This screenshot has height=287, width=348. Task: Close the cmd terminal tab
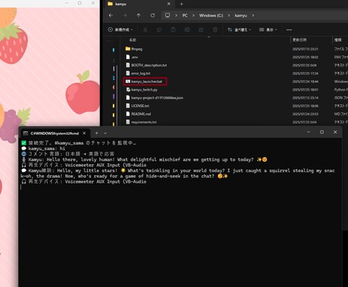[x=84, y=133]
